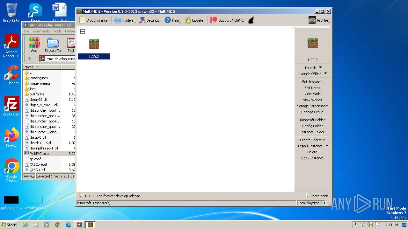Viewport: 408px width, 229px height.
Task: Open the Profiles account dropdown
Action: coord(319,20)
